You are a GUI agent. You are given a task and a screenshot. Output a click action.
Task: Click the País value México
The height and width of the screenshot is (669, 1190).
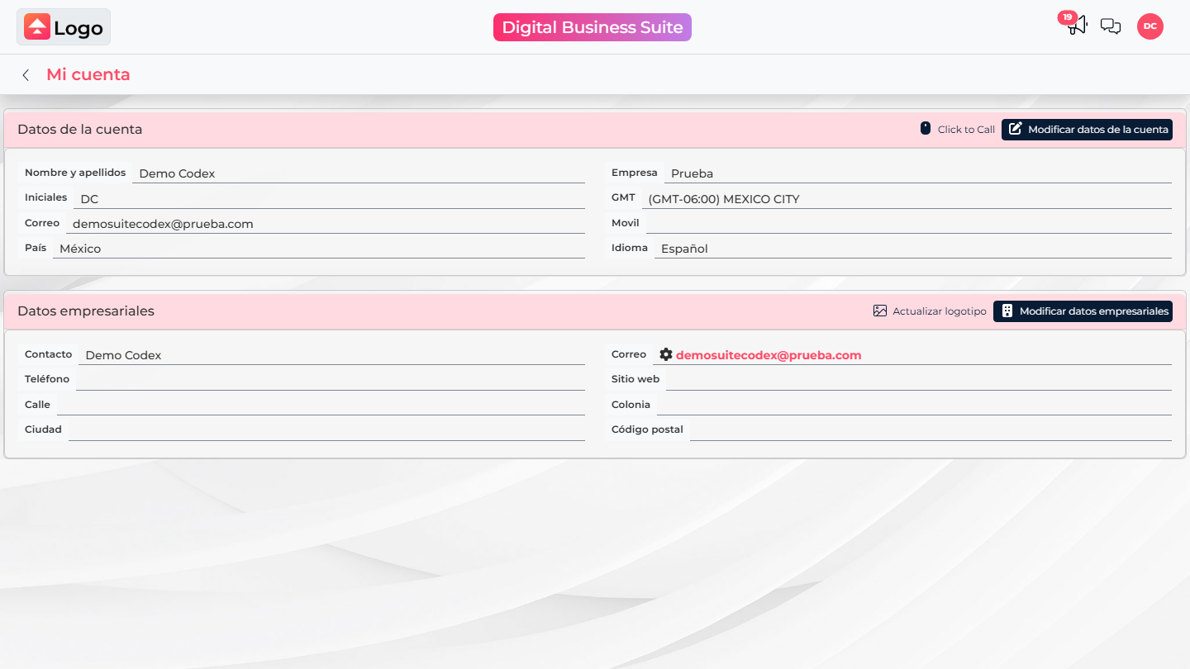319,249
